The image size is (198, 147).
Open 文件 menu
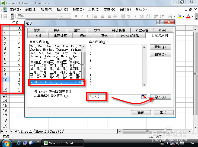(15, 9)
